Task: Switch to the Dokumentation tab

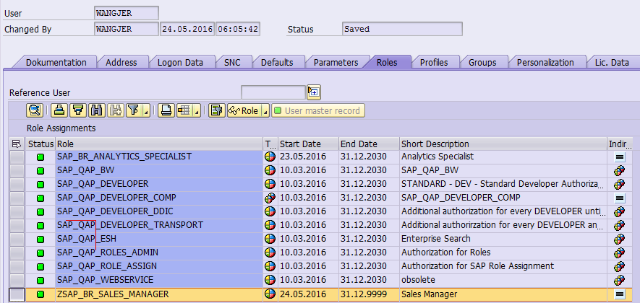Action: [56, 62]
